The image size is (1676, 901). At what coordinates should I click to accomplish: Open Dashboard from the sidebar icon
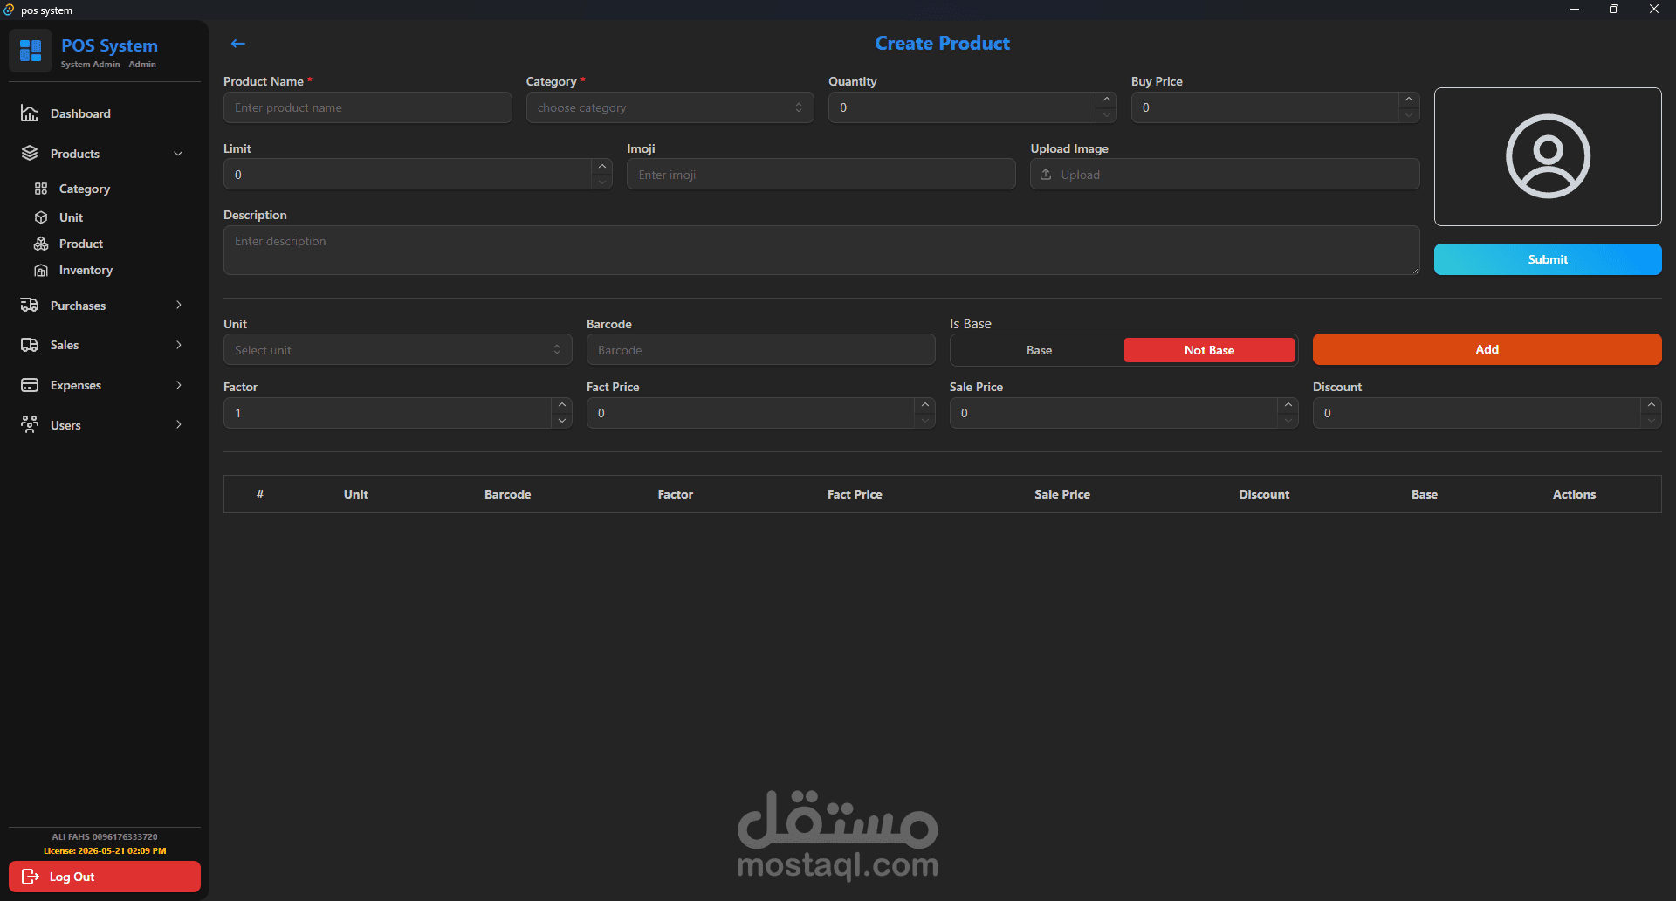coord(30,113)
